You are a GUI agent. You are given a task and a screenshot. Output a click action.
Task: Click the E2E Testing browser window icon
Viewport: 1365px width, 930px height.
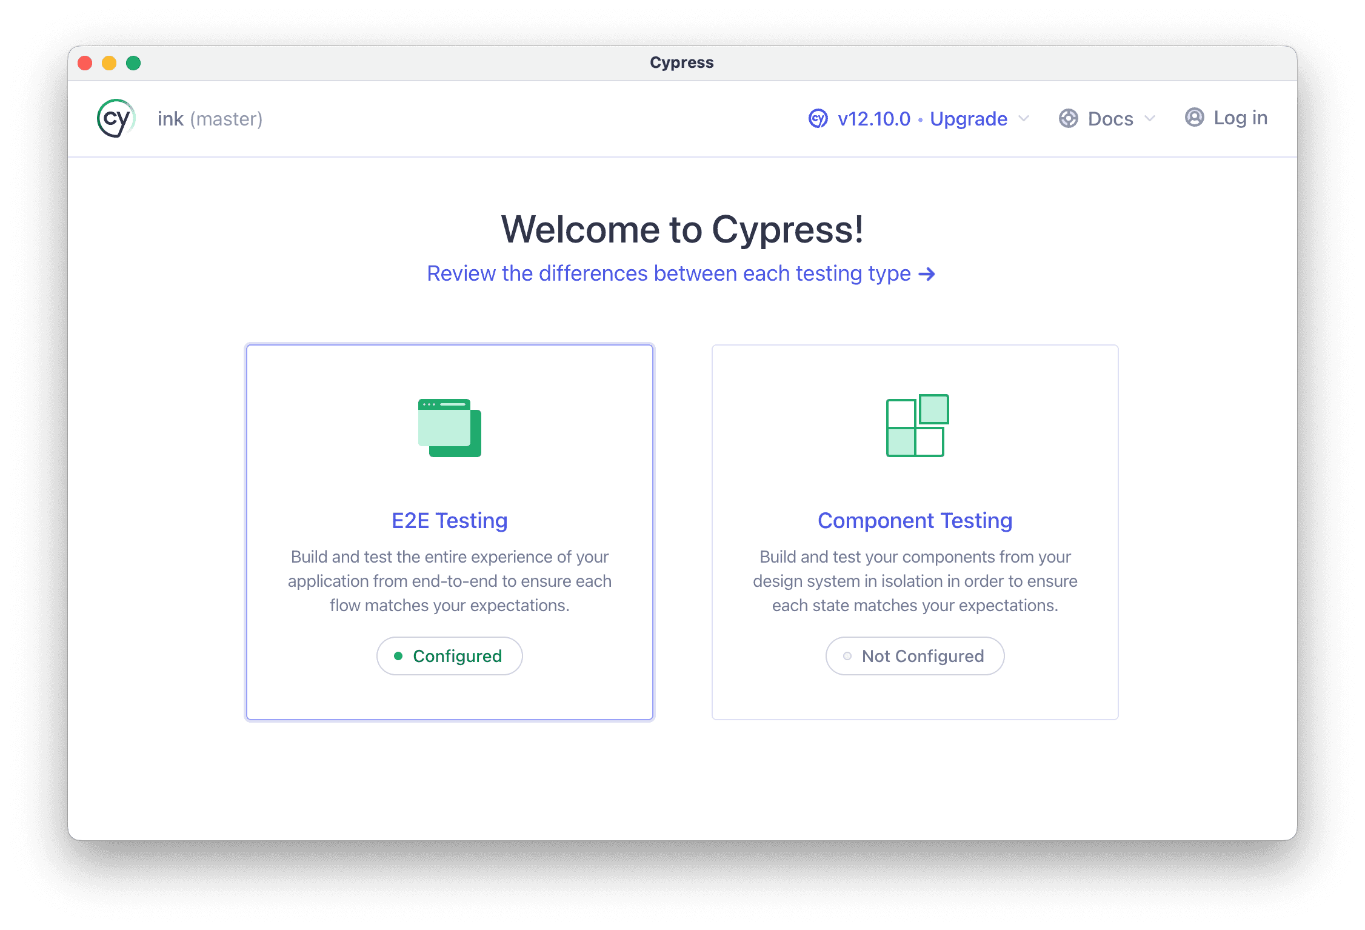pyautogui.click(x=449, y=427)
